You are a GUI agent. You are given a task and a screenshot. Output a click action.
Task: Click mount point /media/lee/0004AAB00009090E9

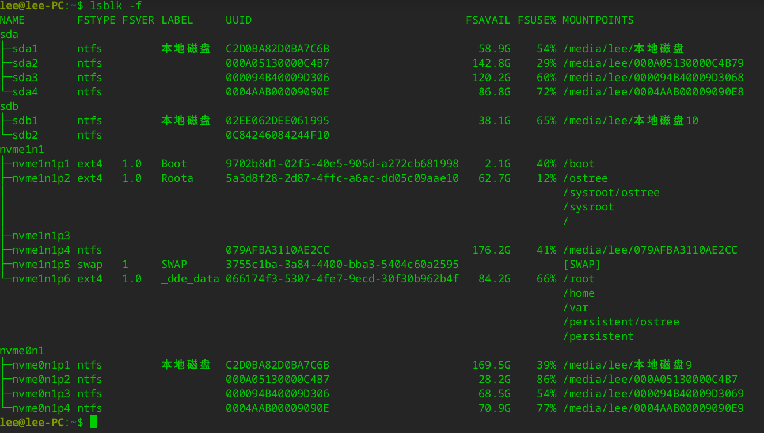(x=653, y=408)
